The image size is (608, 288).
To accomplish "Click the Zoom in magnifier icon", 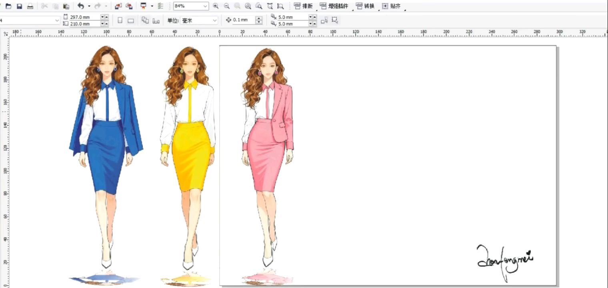I will 216,6.
